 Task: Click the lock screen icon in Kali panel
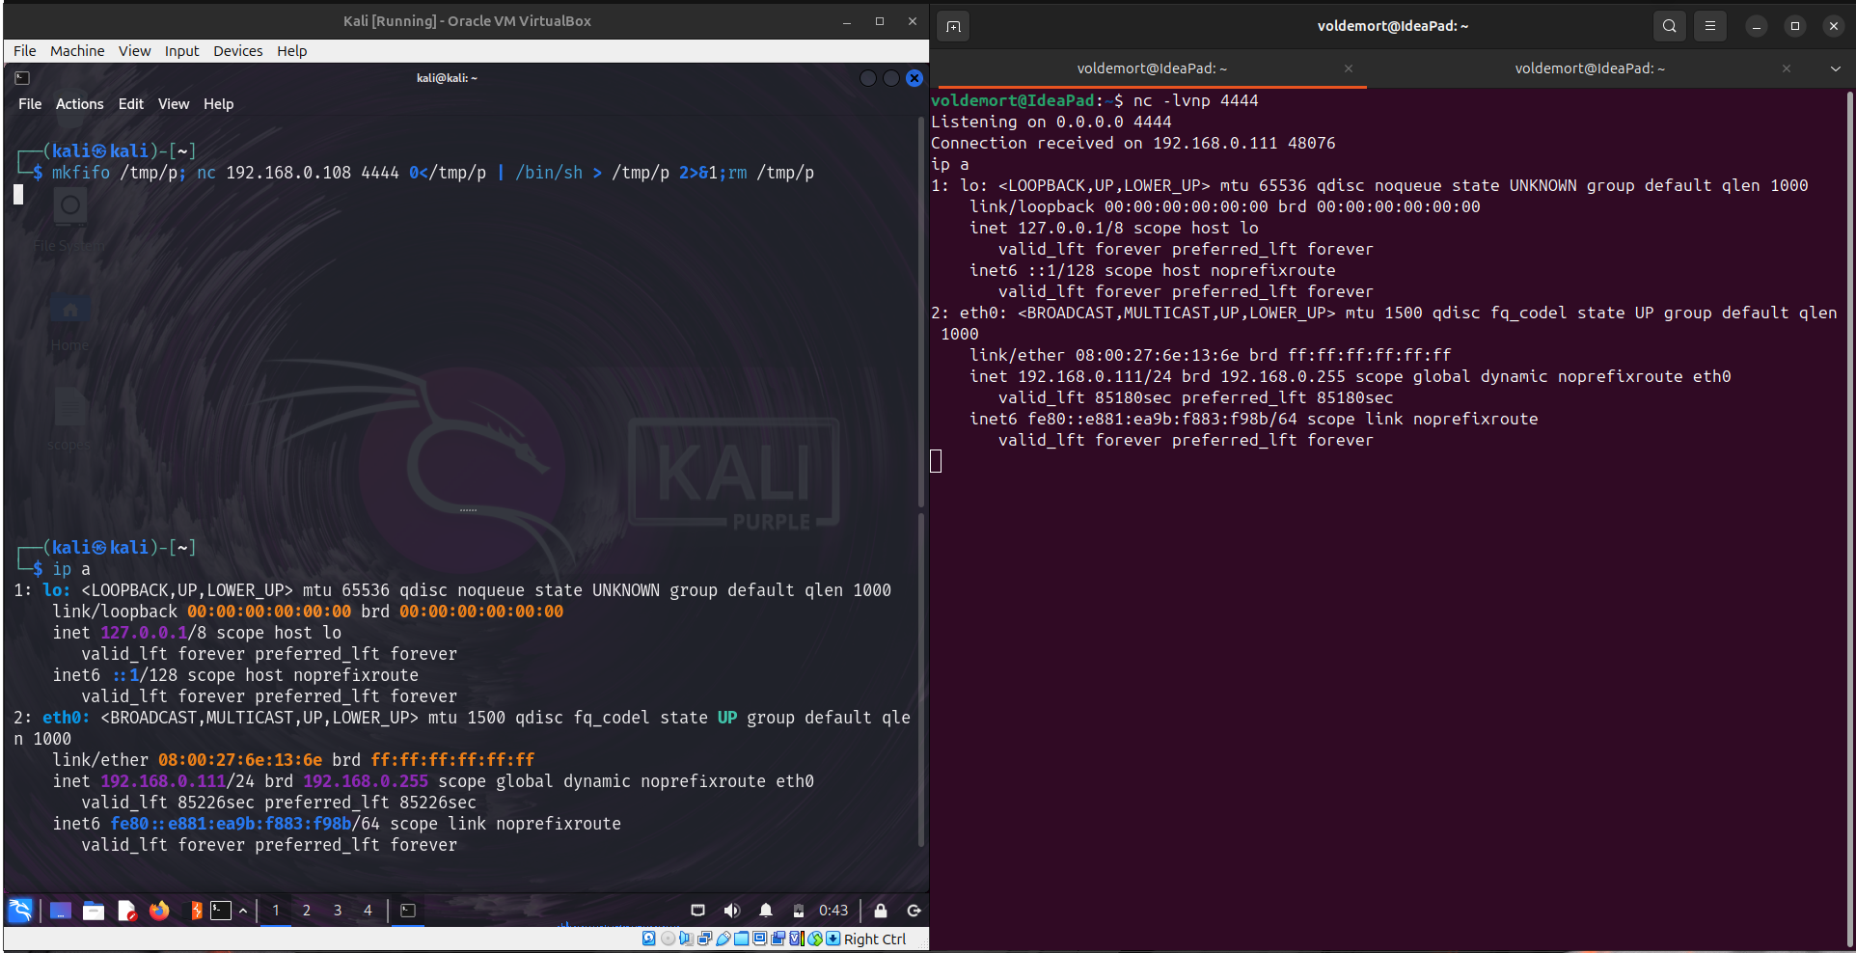pyautogui.click(x=881, y=911)
